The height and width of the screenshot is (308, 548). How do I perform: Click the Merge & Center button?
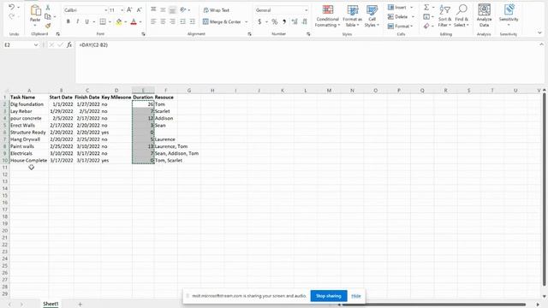pos(222,21)
